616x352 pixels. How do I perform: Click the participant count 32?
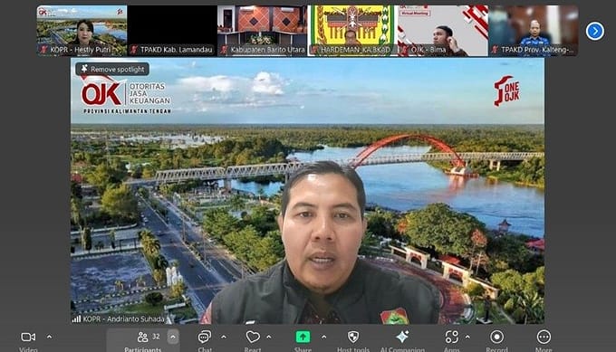pyautogui.click(x=156, y=337)
